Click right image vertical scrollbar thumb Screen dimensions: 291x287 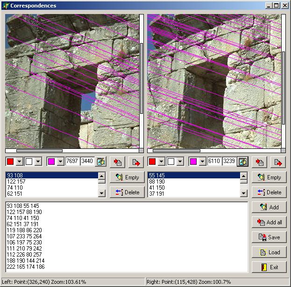(x=284, y=88)
